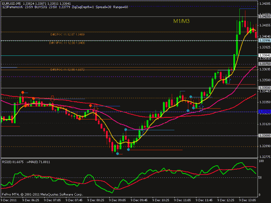Click the 1.33925 price axis value
The height and width of the screenshot is (203, 271).
tap(265, 47)
